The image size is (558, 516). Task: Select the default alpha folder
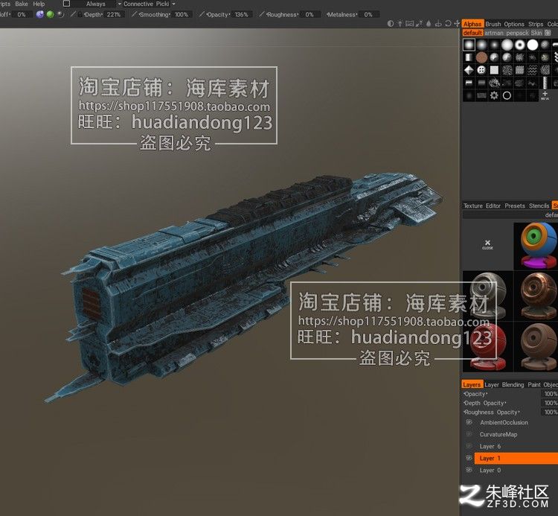(472, 33)
